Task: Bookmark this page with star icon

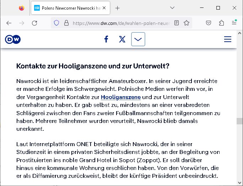Action: point(187,23)
